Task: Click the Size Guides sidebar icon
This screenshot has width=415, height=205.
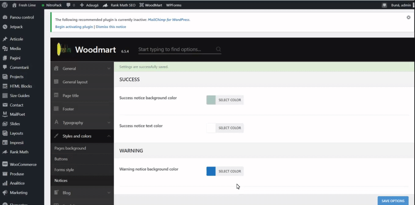Action: [x=5, y=95]
